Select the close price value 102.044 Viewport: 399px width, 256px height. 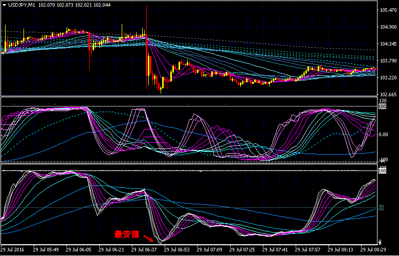(102, 5)
